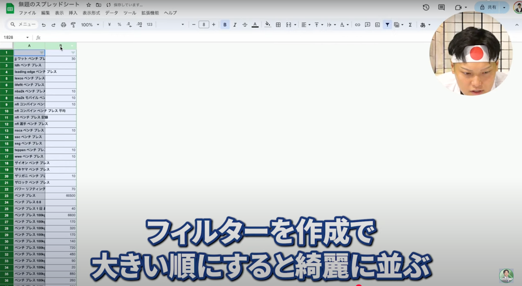This screenshot has width=522, height=286.
Task: Open the 123 number format menu
Action: (149, 25)
